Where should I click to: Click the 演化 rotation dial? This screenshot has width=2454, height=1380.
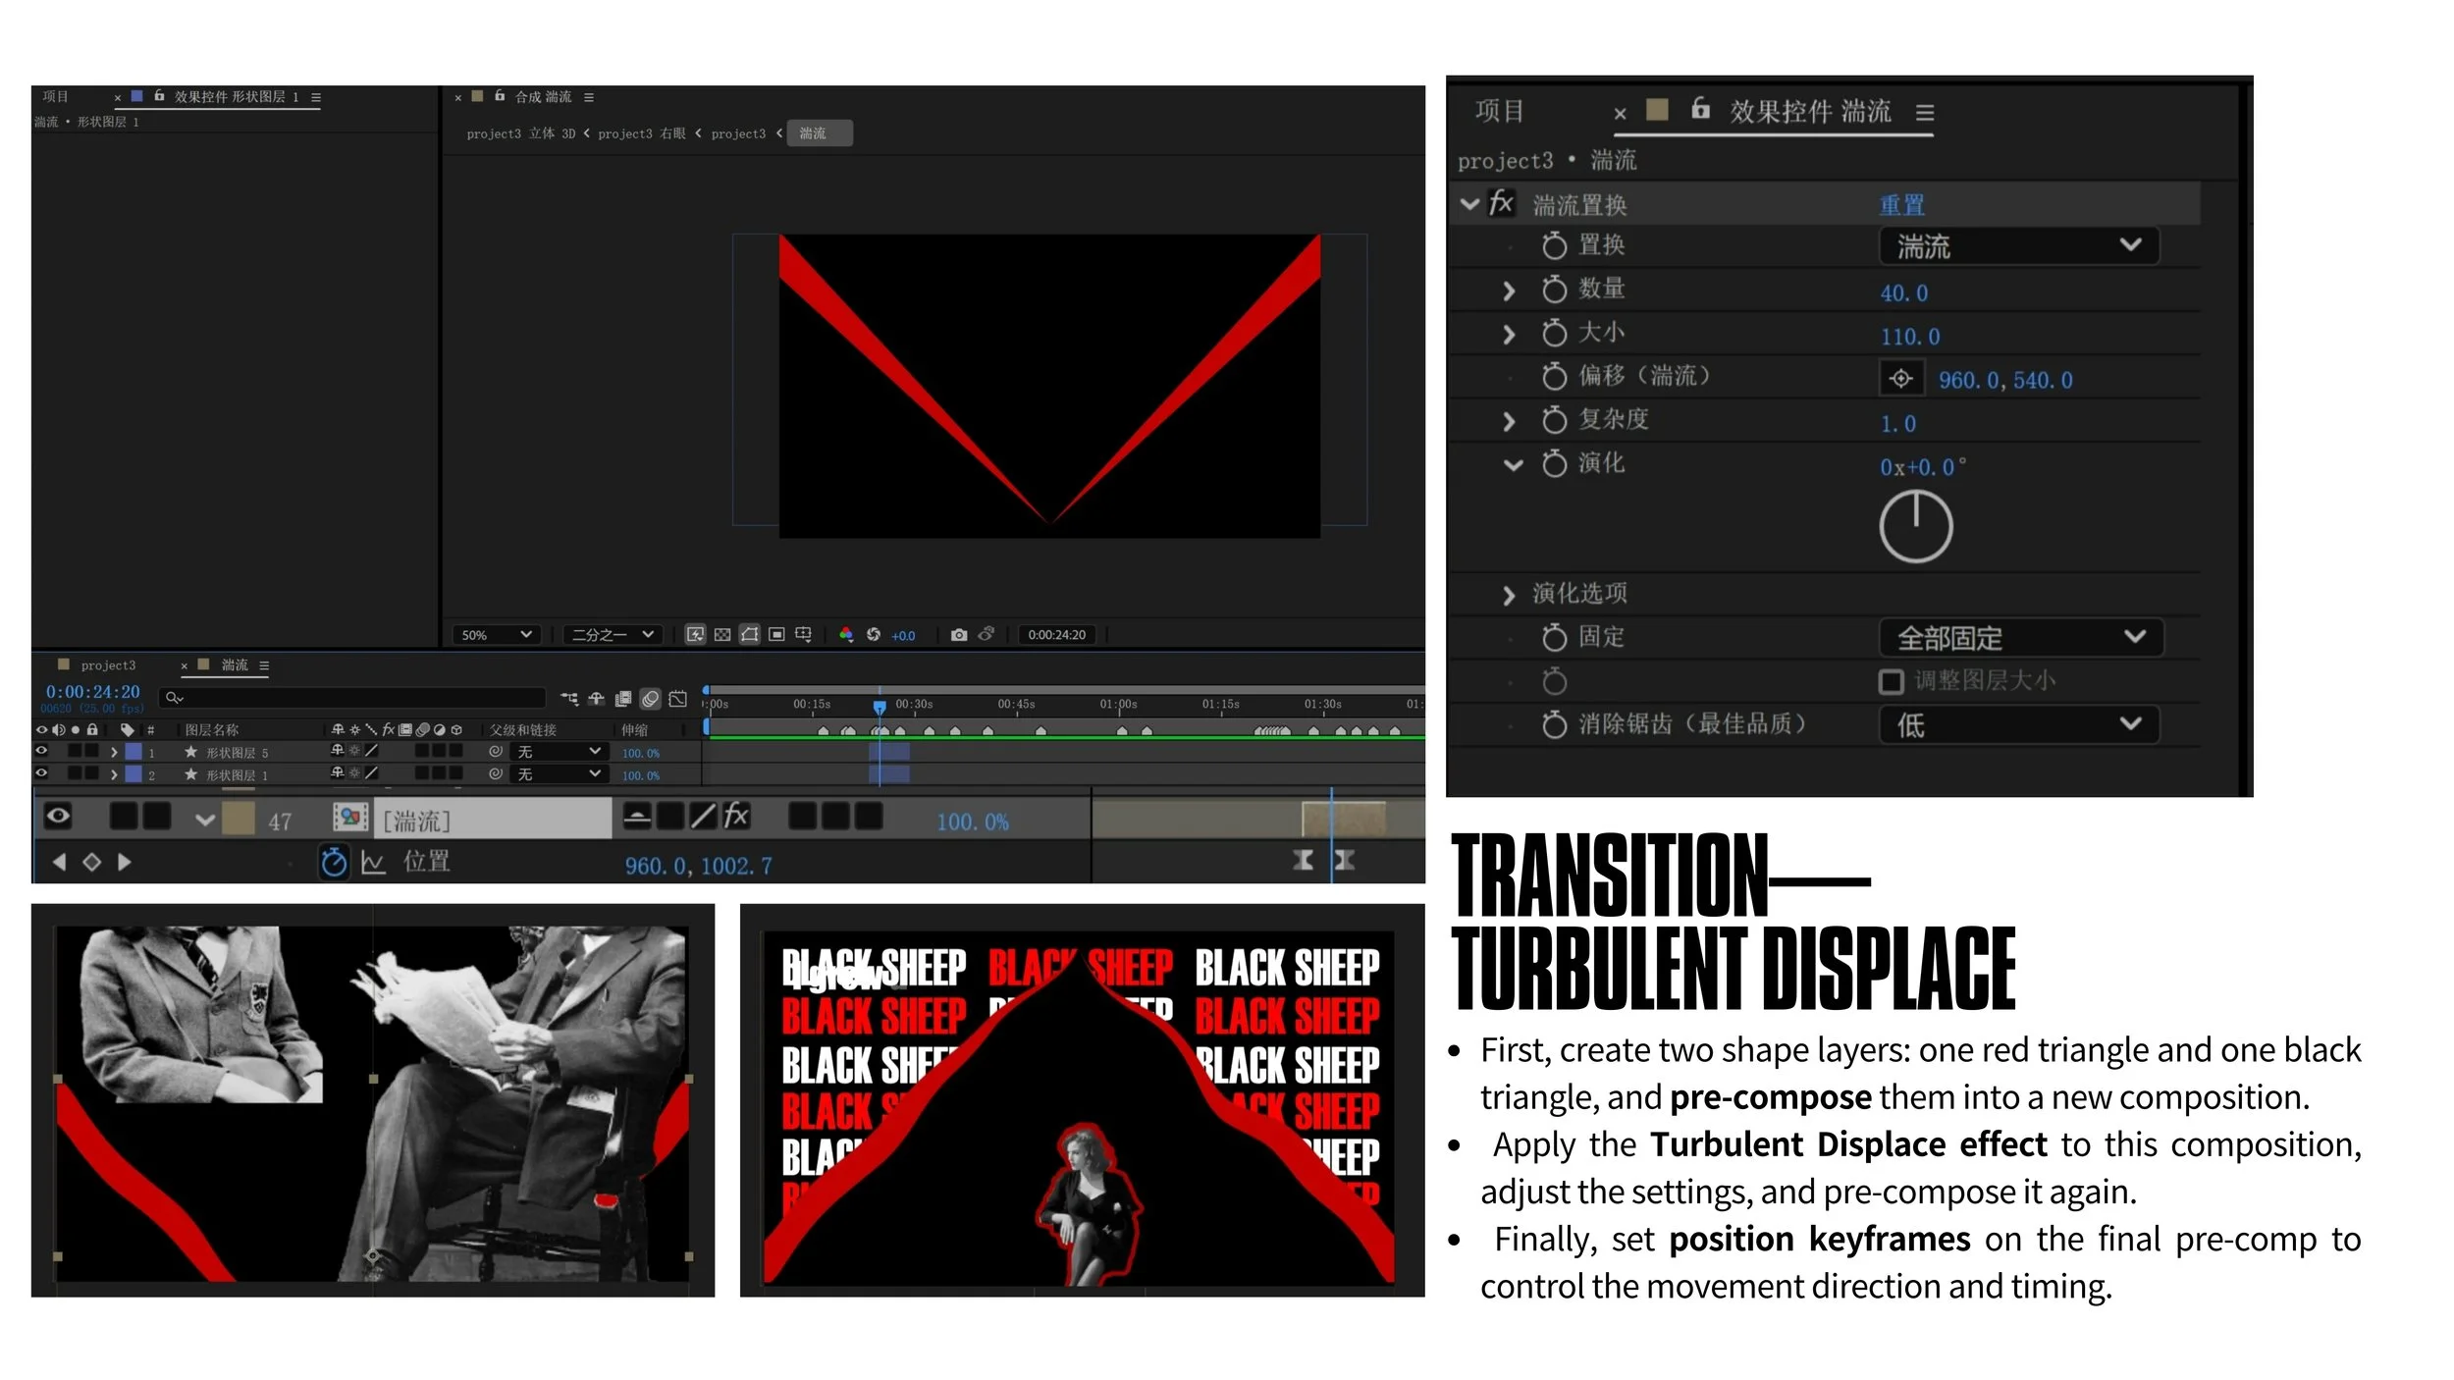1915,527
